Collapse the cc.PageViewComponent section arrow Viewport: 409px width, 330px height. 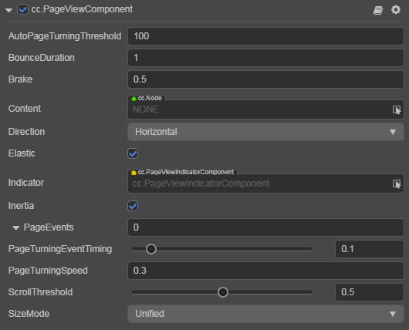8,11
